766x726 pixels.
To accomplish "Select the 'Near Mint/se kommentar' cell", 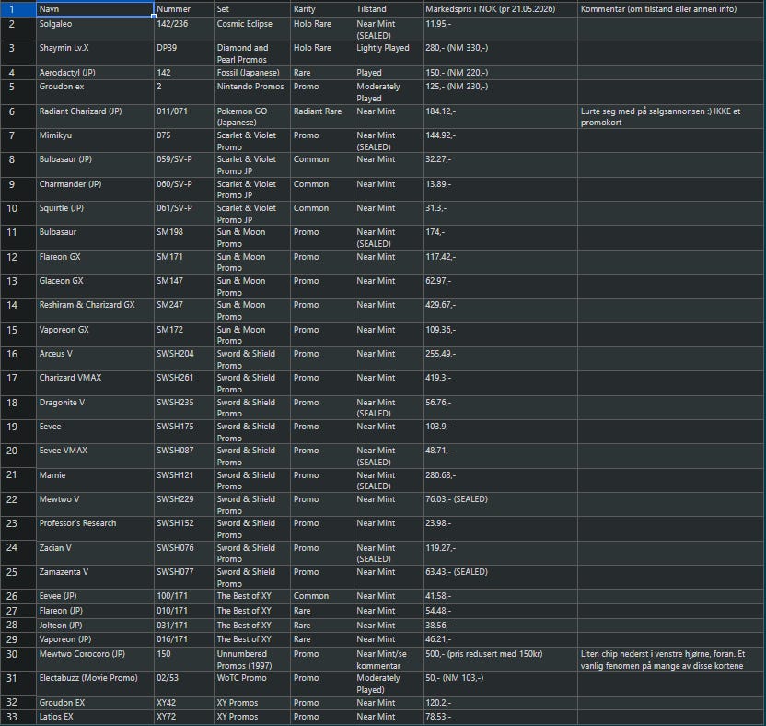I will coord(388,659).
